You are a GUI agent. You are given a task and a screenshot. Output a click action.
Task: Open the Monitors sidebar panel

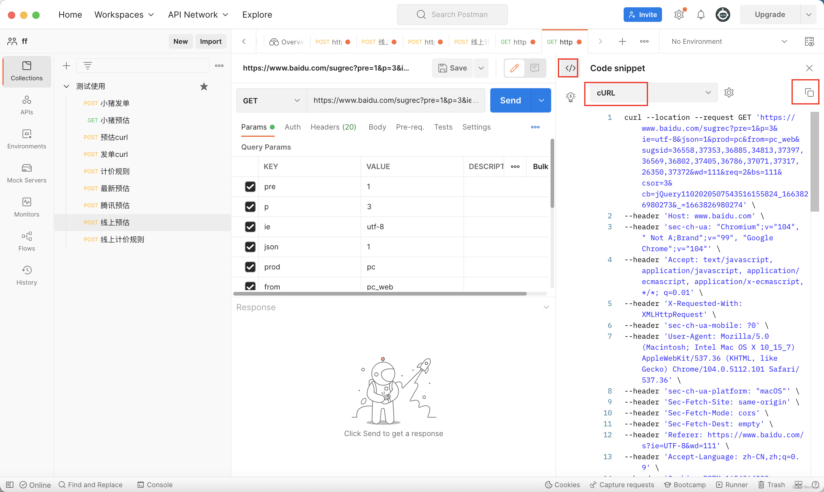pos(26,208)
